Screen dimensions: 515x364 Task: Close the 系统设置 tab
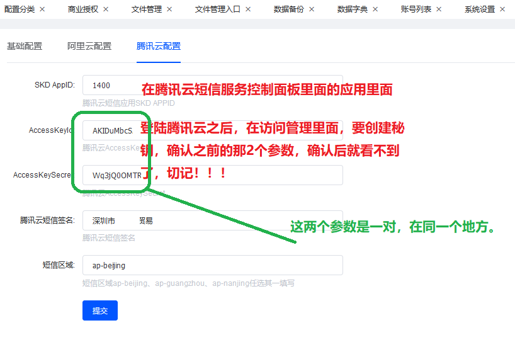pos(502,9)
